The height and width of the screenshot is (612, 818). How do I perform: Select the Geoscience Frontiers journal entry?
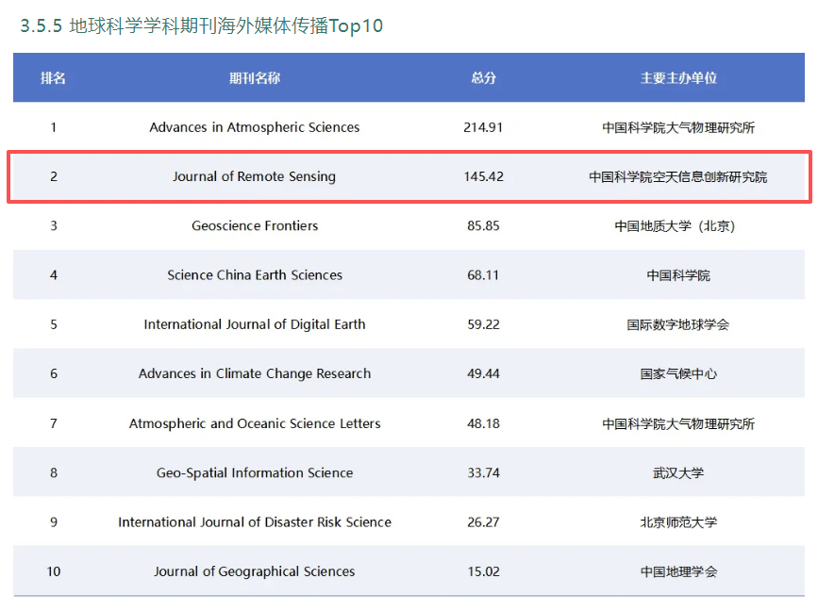tap(254, 225)
